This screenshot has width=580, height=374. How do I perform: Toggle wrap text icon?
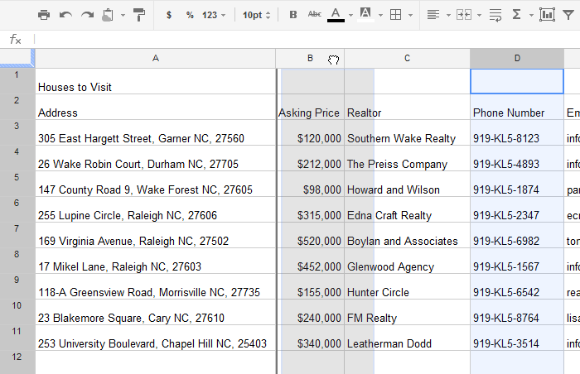point(495,15)
